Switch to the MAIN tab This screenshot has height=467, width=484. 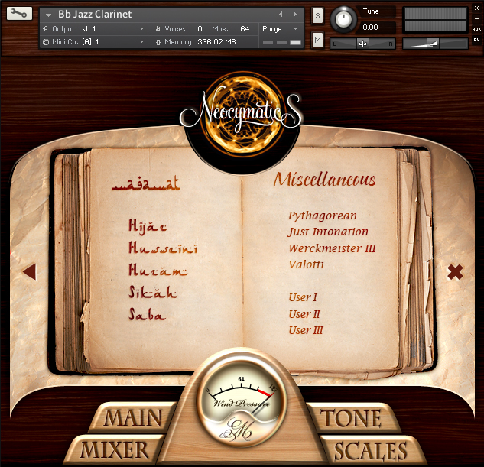133,418
